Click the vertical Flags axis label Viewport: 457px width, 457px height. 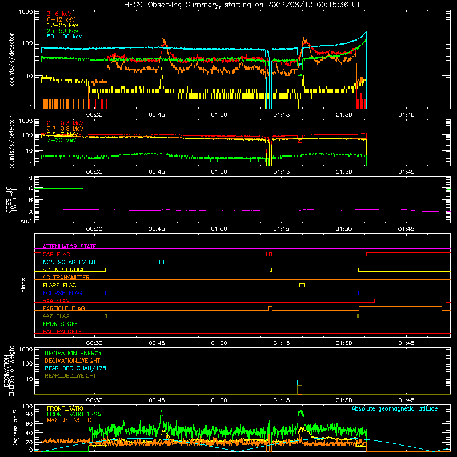(23, 285)
